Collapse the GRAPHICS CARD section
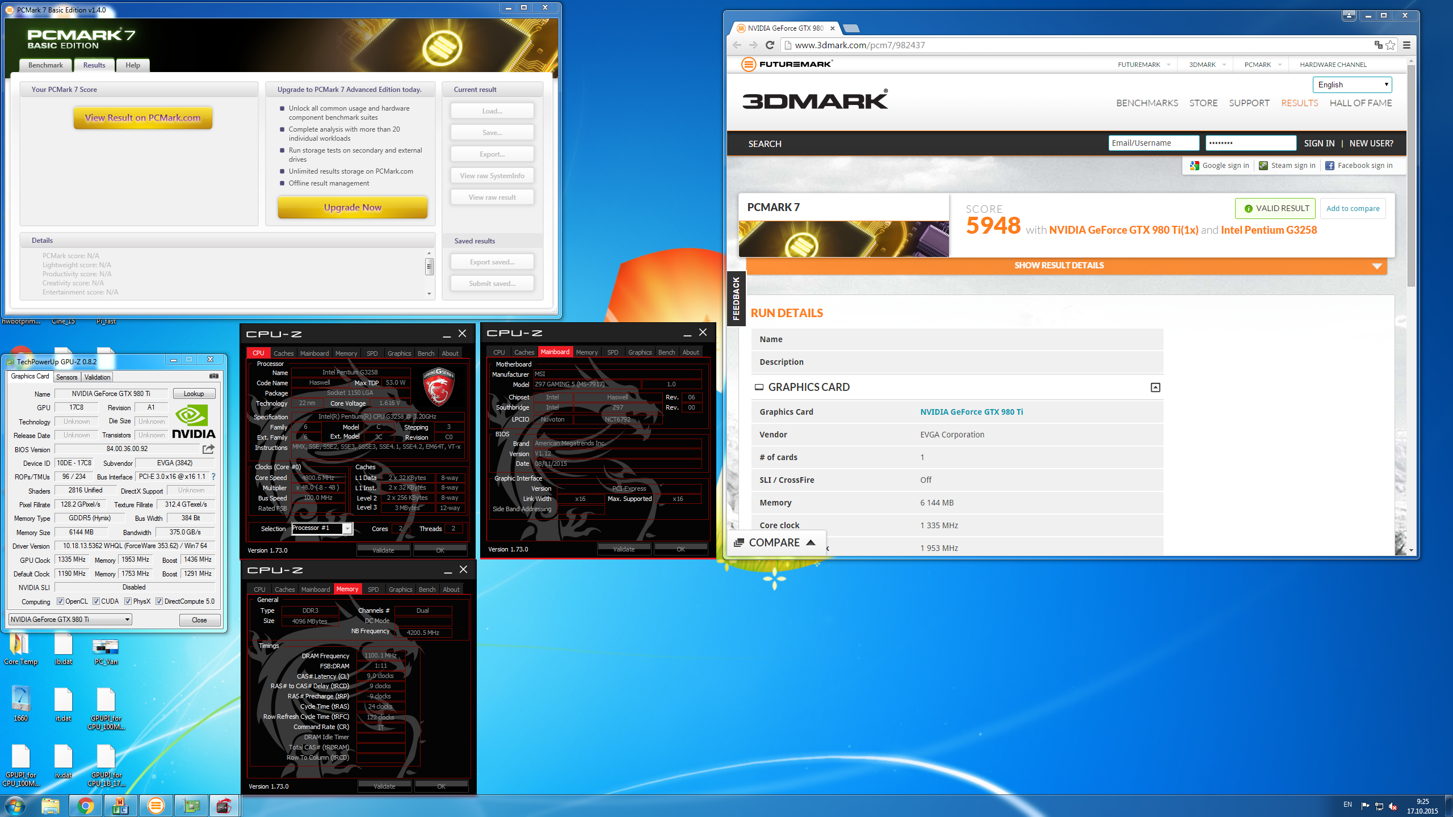Screen dimensions: 1453x817 pos(1155,388)
